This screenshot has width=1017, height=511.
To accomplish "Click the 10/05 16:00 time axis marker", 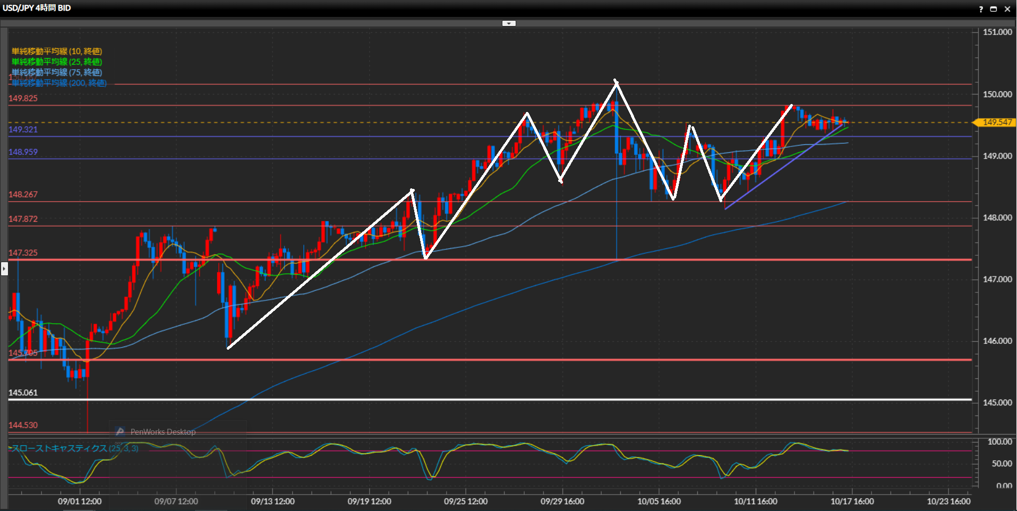I will click(659, 501).
